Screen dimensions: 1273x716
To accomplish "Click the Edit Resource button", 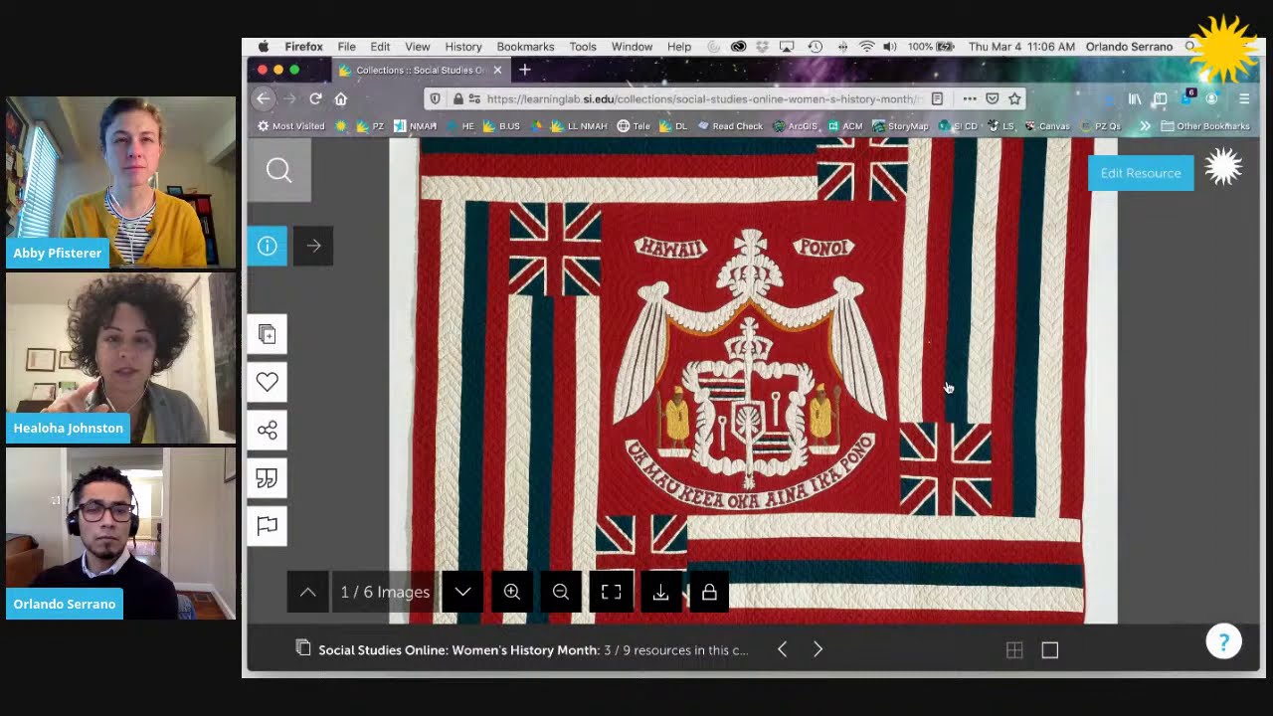I will pyautogui.click(x=1141, y=173).
